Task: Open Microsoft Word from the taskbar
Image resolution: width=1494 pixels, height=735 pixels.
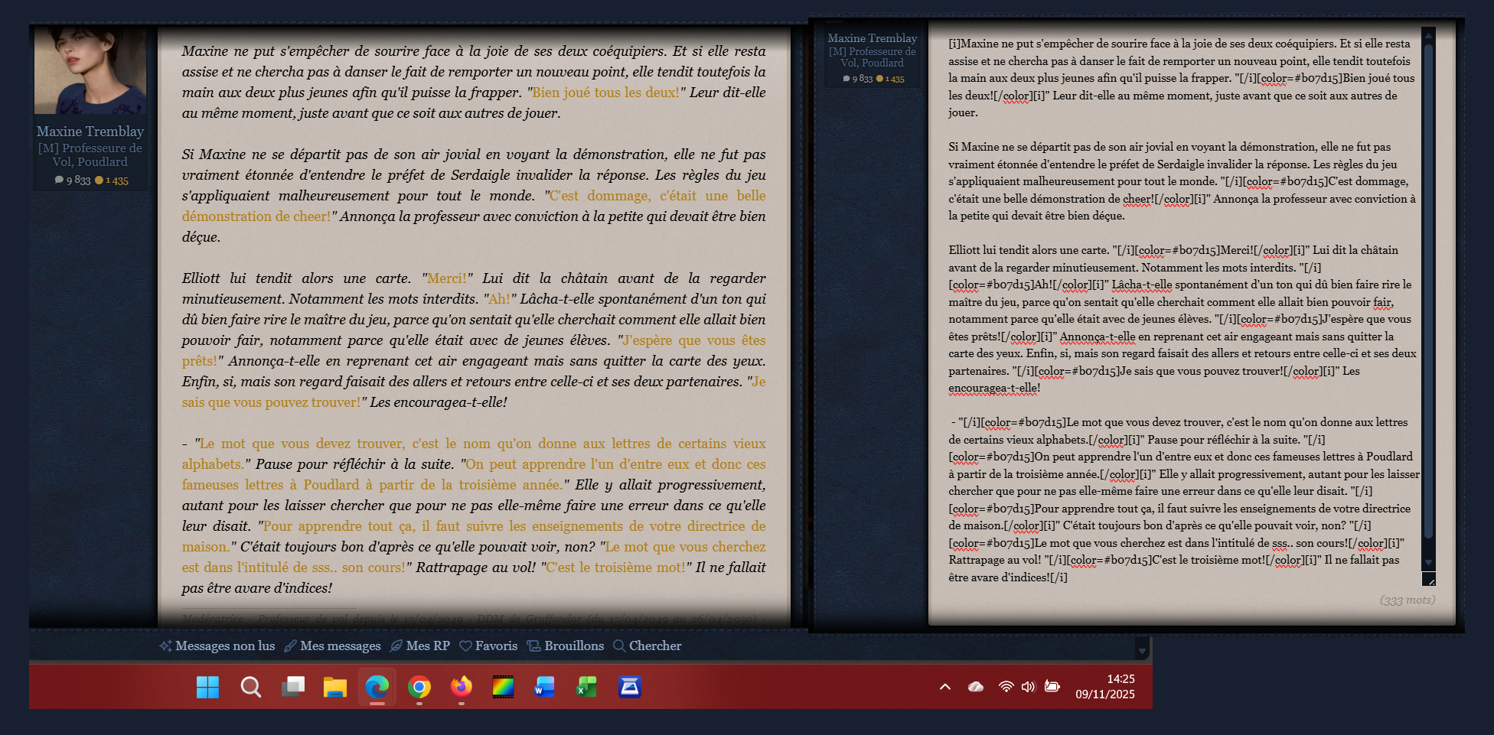Action: click(544, 687)
